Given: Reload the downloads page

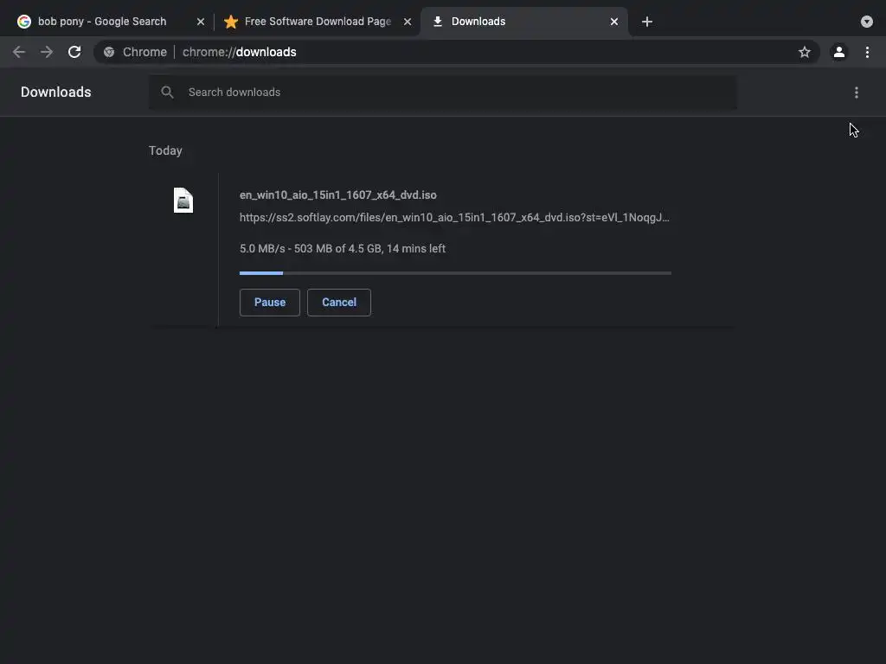Looking at the screenshot, I should pos(74,52).
